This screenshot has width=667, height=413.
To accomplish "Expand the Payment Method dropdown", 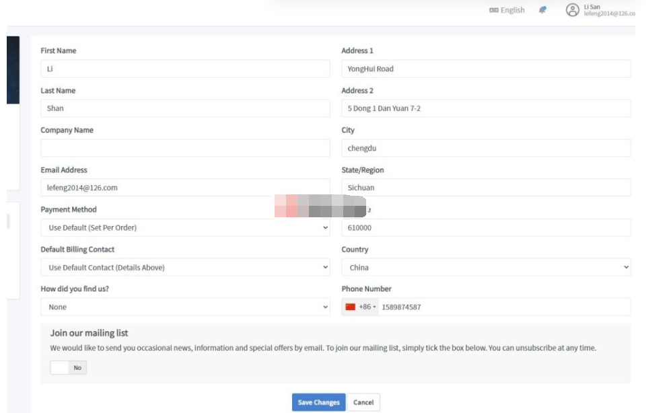I will click(185, 228).
